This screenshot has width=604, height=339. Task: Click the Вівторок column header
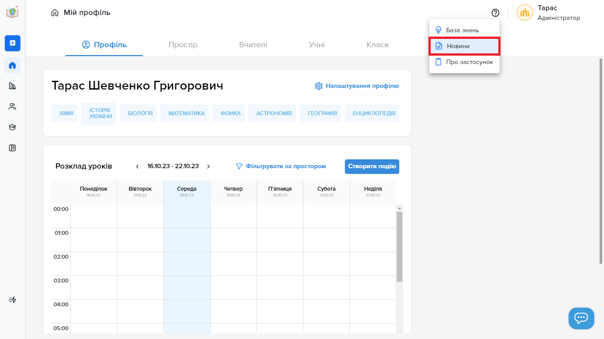coord(140,192)
